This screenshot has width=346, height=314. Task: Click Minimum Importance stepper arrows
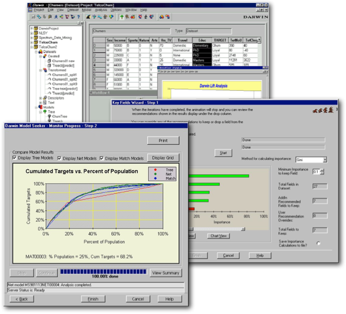point(322,171)
